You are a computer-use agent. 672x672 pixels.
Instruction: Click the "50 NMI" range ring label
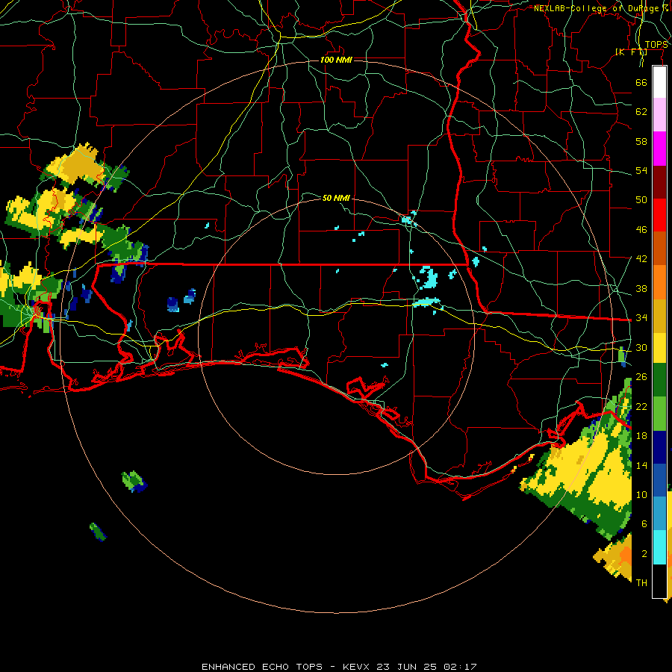(x=336, y=198)
